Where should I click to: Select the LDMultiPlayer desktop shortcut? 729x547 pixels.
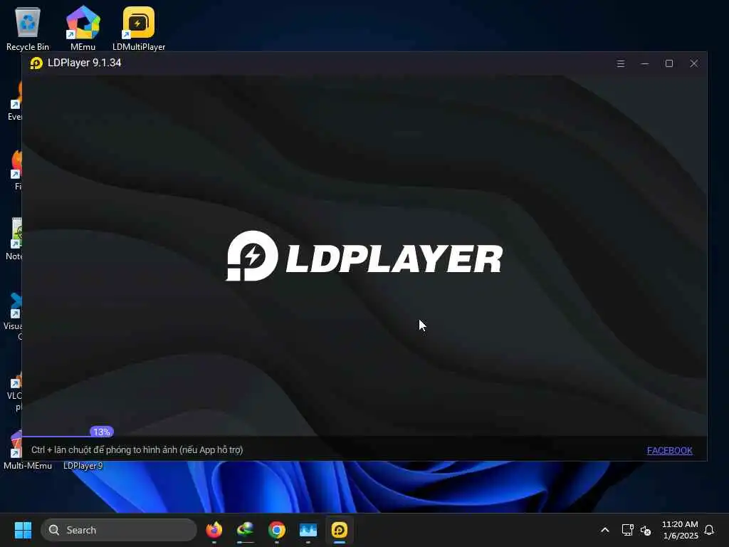139,28
